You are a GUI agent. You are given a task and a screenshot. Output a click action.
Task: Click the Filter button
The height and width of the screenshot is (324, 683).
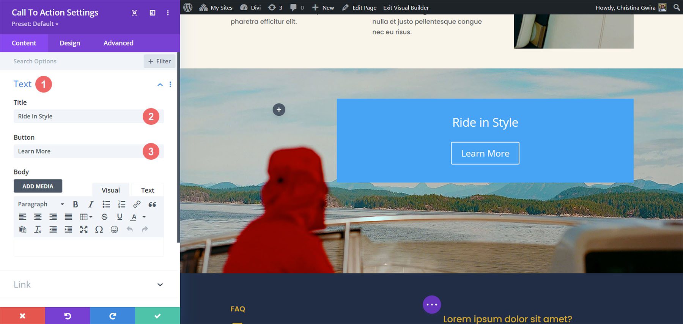tap(159, 61)
